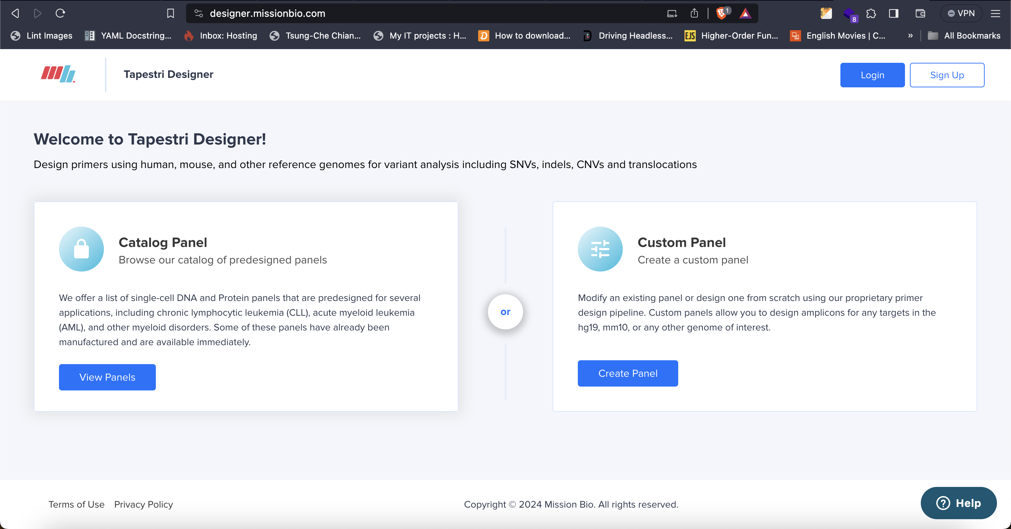
Task: Open the yellow notes extension icon
Action: 826,13
